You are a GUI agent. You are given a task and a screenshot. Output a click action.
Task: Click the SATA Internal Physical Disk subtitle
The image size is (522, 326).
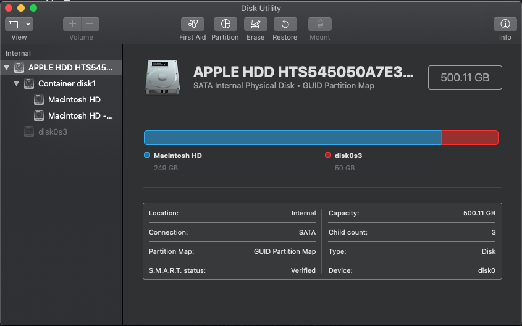point(284,86)
